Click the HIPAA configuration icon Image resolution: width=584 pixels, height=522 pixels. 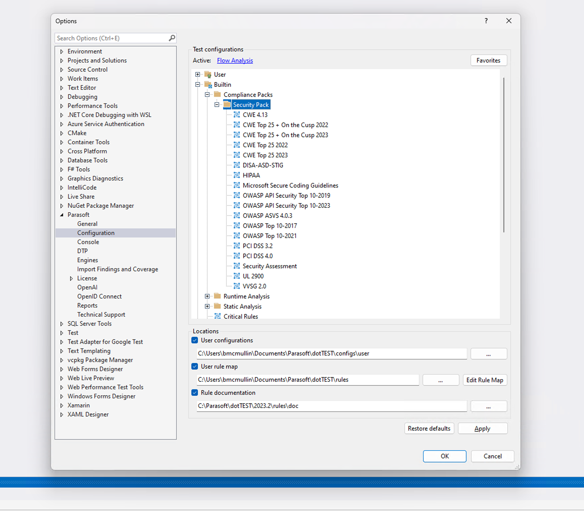(237, 175)
